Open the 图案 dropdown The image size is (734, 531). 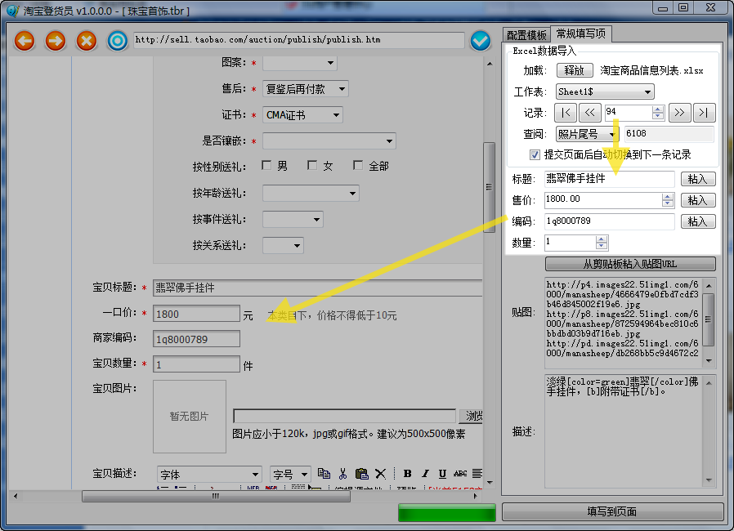pos(300,63)
